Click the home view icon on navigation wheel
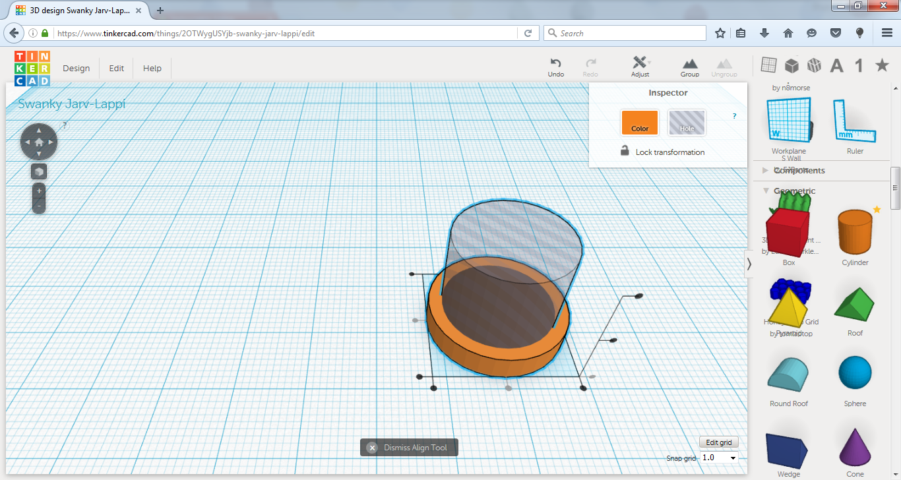Image resolution: width=901 pixels, height=480 pixels. tap(39, 142)
